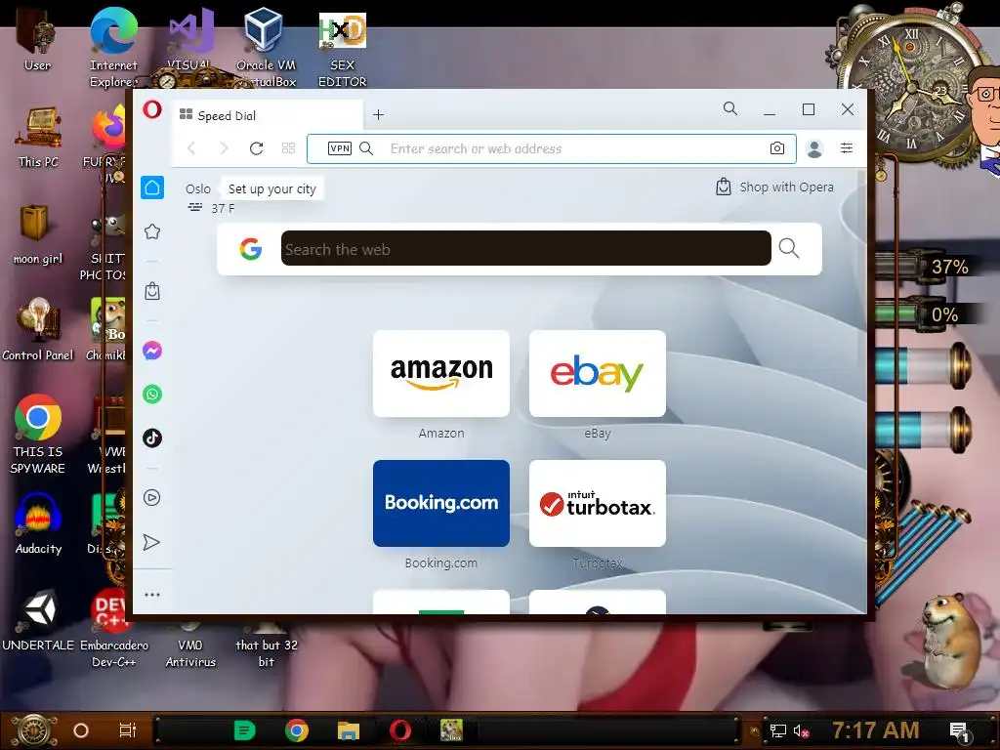
Task: Open Bookmarks star in sidebar
Action: pos(152,231)
